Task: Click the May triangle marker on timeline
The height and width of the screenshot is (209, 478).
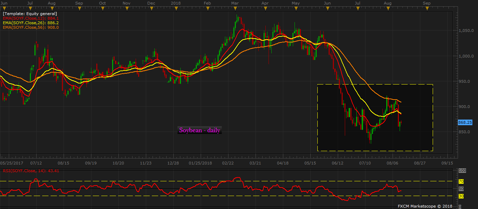Action: (296, 7)
